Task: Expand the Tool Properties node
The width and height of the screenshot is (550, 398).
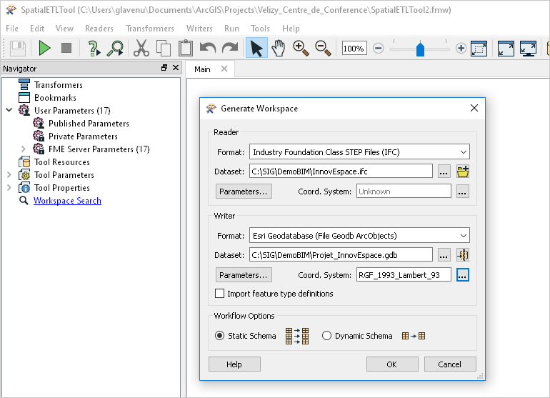Action: coord(9,188)
